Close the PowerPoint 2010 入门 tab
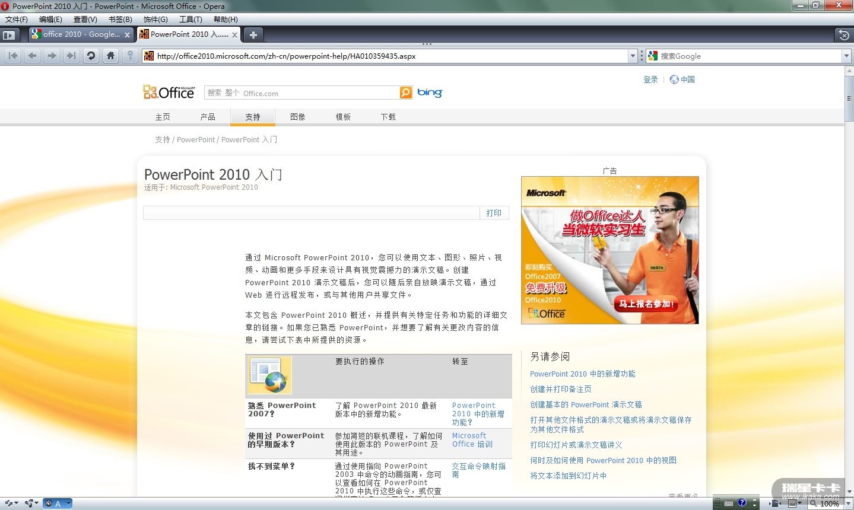The height and width of the screenshot is (510, 854). pyautogui.click(x=234, y=35)
